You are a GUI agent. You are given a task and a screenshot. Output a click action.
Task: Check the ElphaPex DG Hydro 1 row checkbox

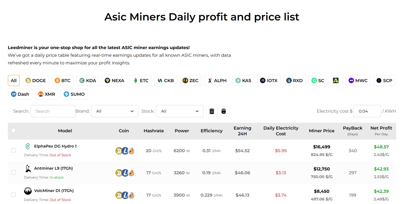(x=13, y=150)
